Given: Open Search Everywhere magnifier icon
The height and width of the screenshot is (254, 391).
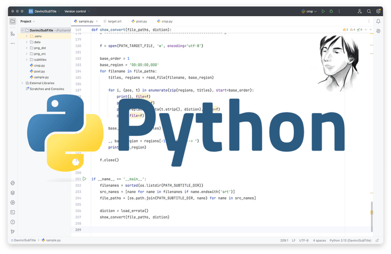Looking at the screenshot, I should coord(369,11).
